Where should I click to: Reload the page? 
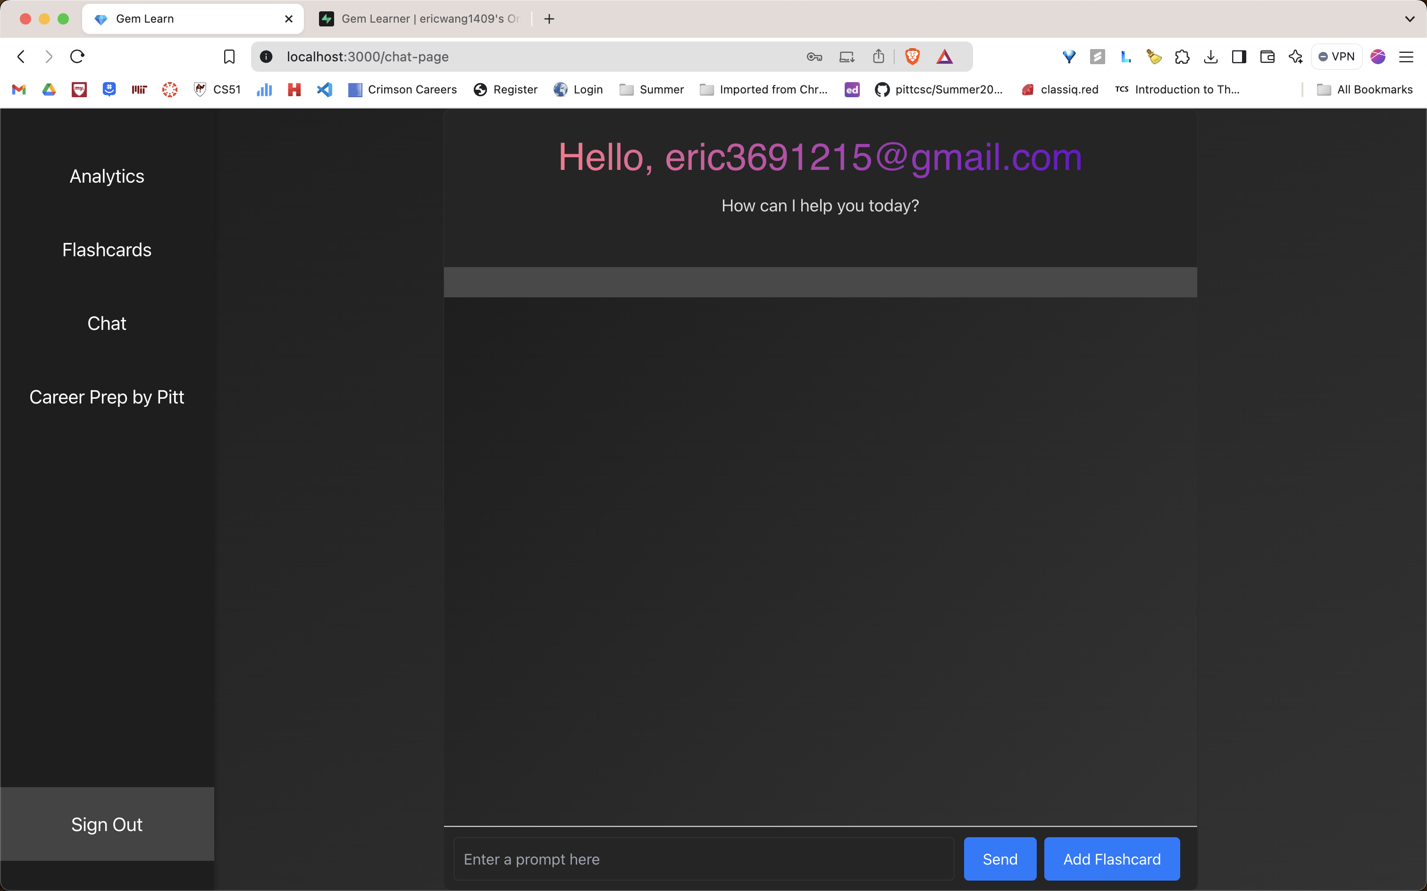tap(77, 57)
